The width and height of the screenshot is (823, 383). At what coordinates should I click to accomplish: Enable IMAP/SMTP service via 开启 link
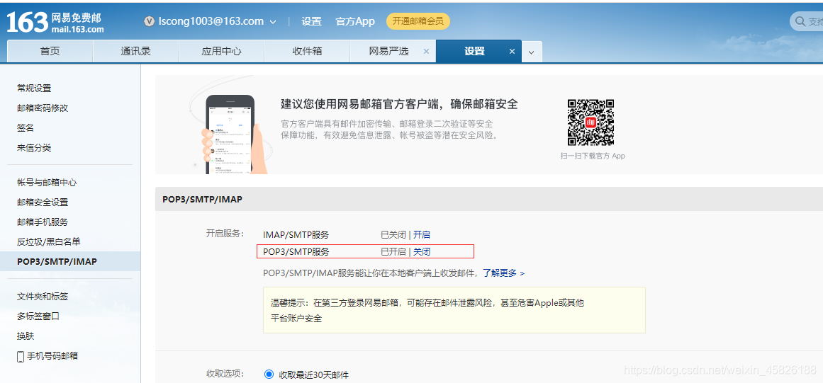click(x=422, y=234)
